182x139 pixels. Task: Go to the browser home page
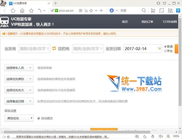pyautogui.click(x=22, y=11)
